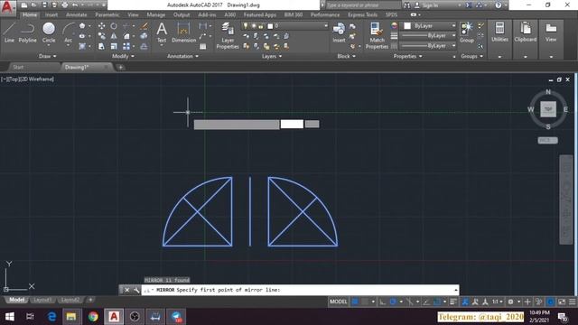Select the Arc tool
The width and height of the screenshot is (578, 325).
tap(69, 32)
